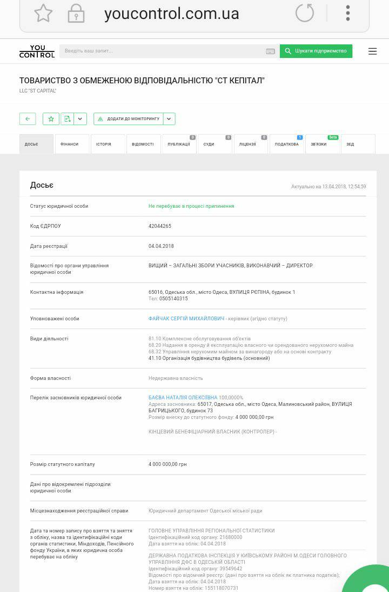Open the browser three-dot menu
Viewport: 389px width, 592px height.
click(348, 13)
